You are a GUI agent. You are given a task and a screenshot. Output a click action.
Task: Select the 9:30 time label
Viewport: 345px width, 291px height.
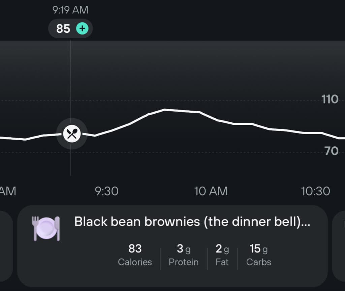[106, 191]
